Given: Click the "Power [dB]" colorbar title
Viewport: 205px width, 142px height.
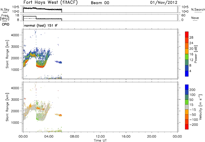Looking at the screenshot, I should pos(196,54).
